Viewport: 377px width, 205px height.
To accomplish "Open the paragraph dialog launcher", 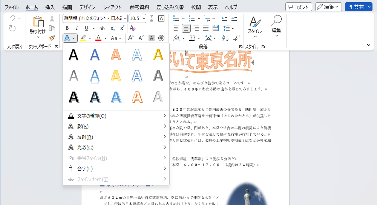I will click(x=241, y=47).
